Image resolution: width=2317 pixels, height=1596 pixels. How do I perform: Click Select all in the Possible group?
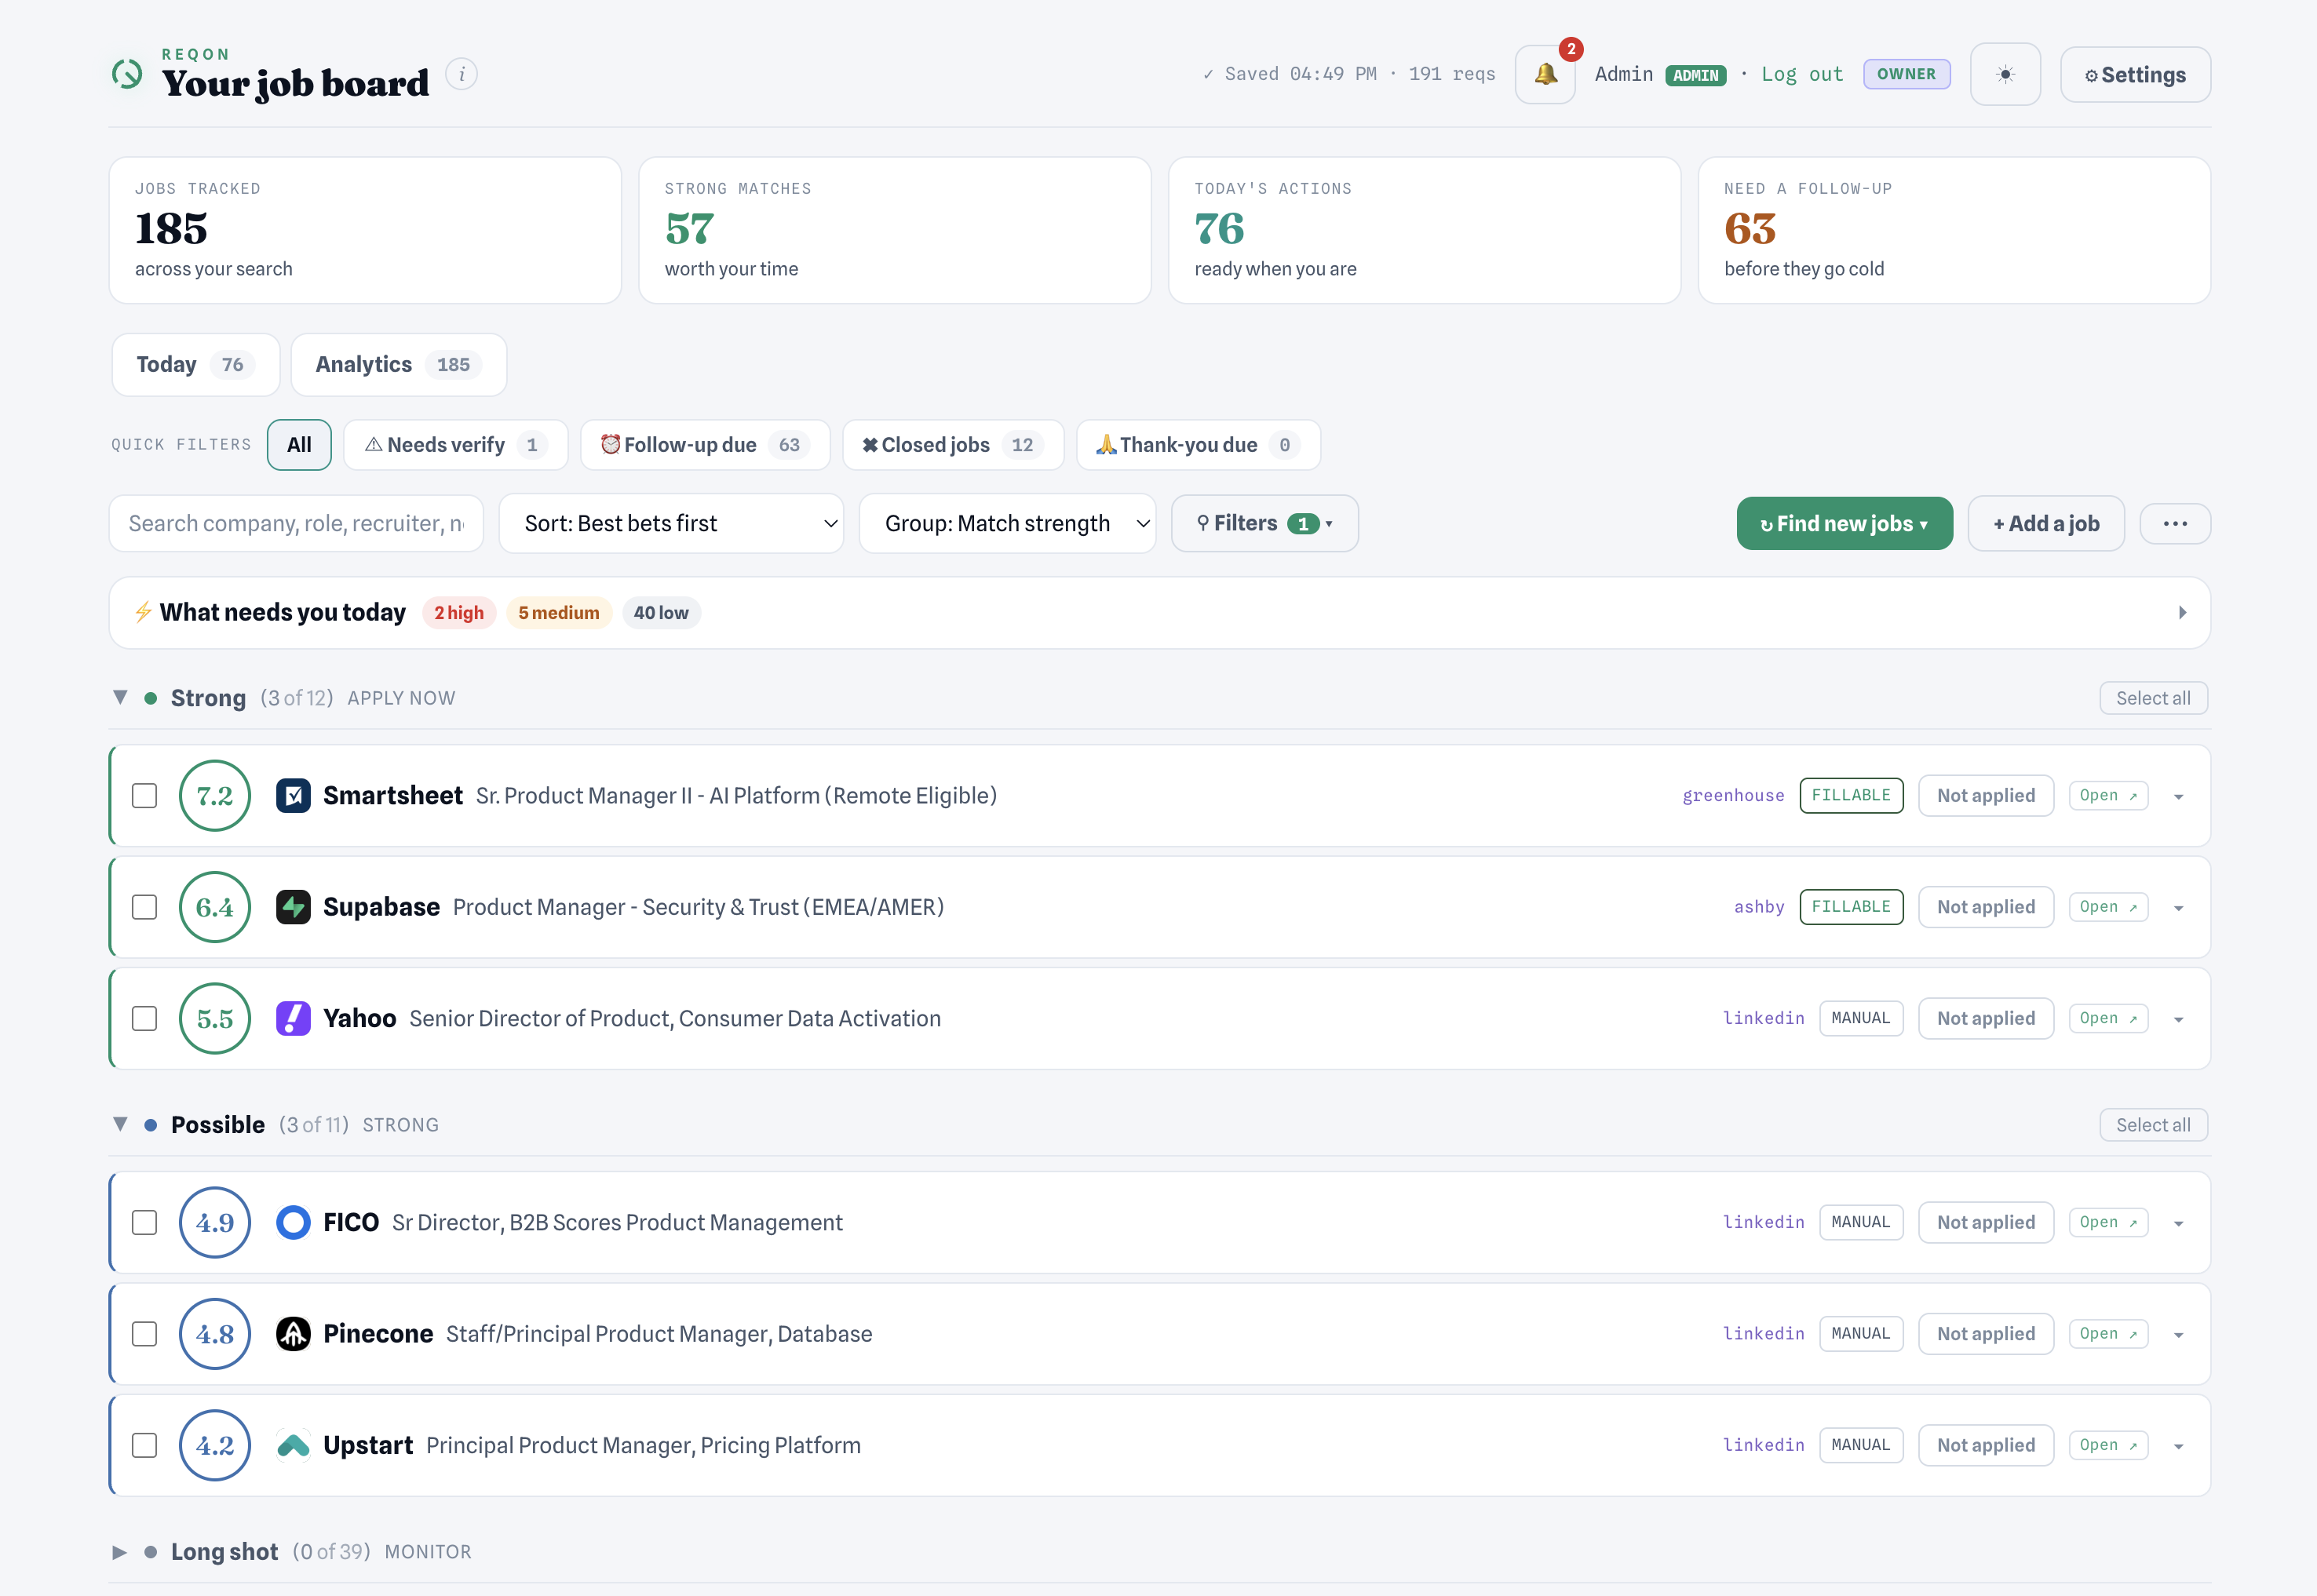pyautogui.click(x=2153, y=1125)
